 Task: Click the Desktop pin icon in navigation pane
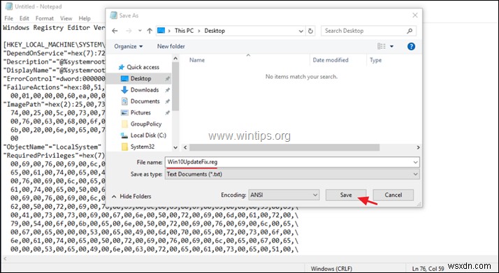(x=168, y=79)
